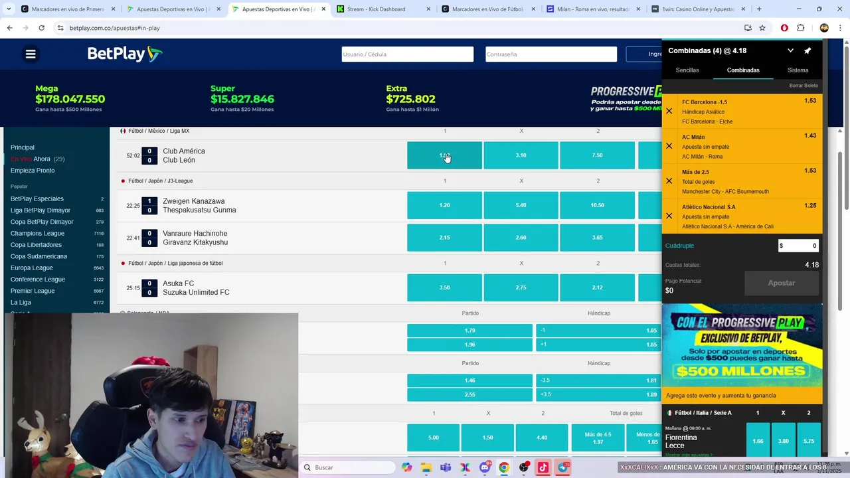Collapse the Combinadas bet slip chevron
This screenshot has width=850, height=478.
(790, 50)
